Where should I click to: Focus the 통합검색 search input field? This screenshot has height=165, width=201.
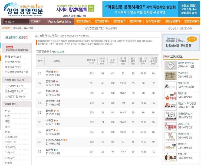click(x=17, y=22)
